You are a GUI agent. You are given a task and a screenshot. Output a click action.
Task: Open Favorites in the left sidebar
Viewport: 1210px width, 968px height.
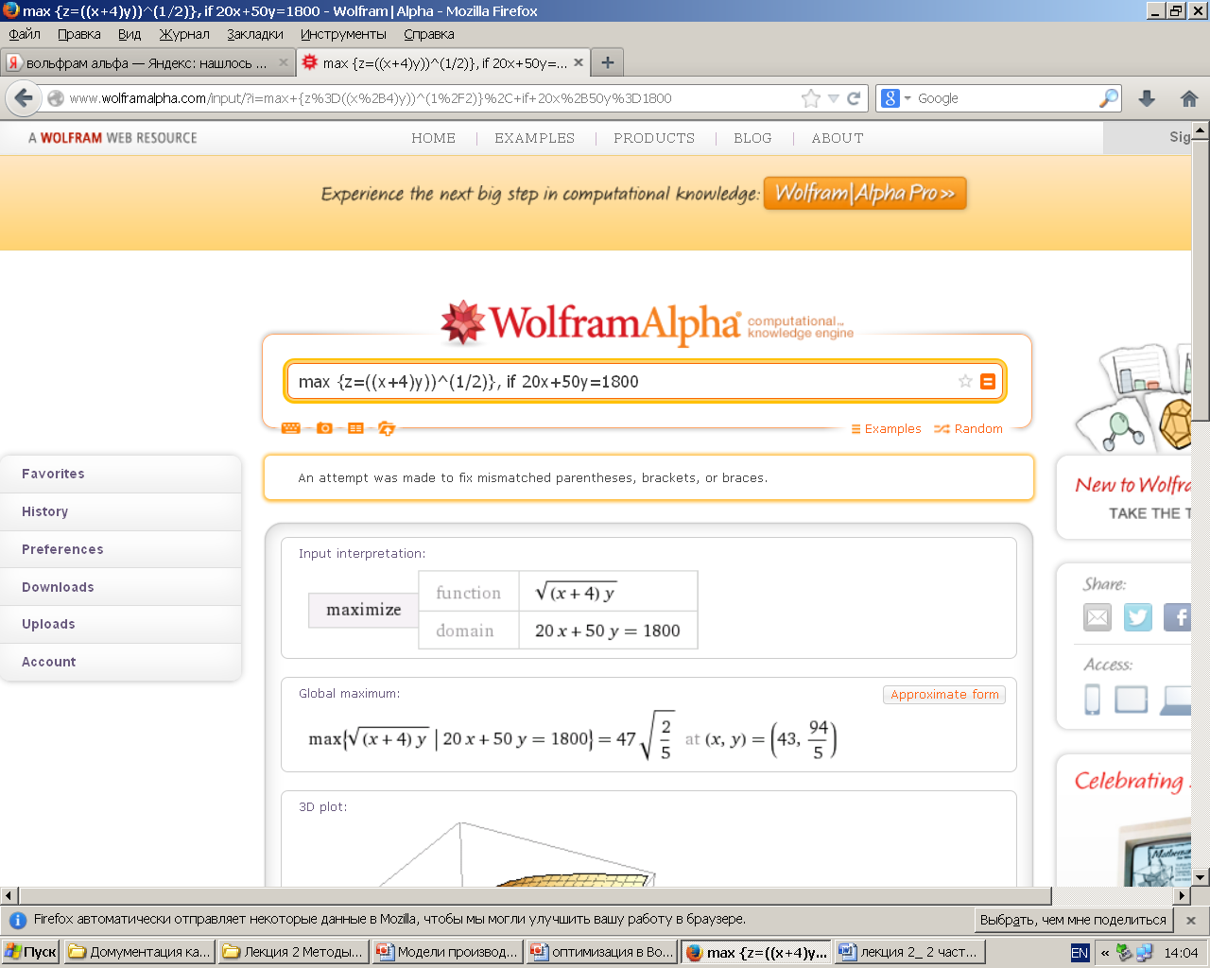[121, 474]
